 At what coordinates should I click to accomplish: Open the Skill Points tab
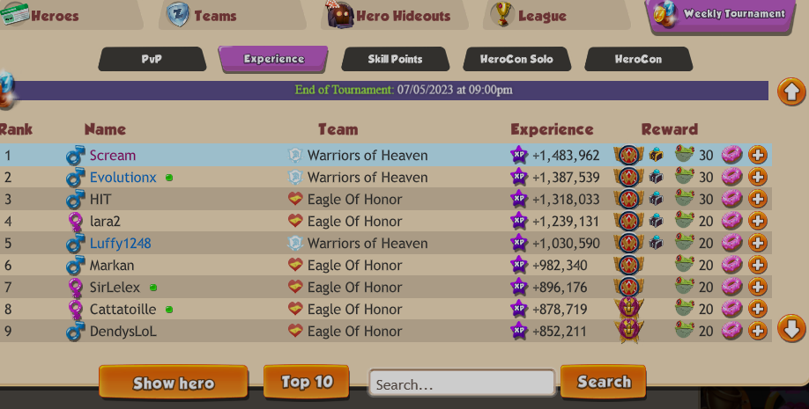pyautogui.click(x=395, y=59)
